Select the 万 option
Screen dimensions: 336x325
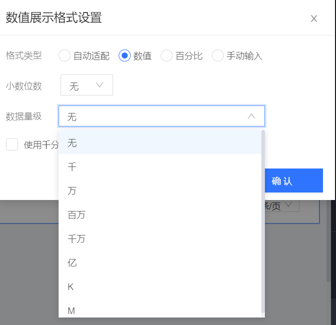pos(72,191)
